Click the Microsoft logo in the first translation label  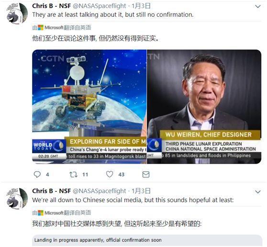coord(41,27)
